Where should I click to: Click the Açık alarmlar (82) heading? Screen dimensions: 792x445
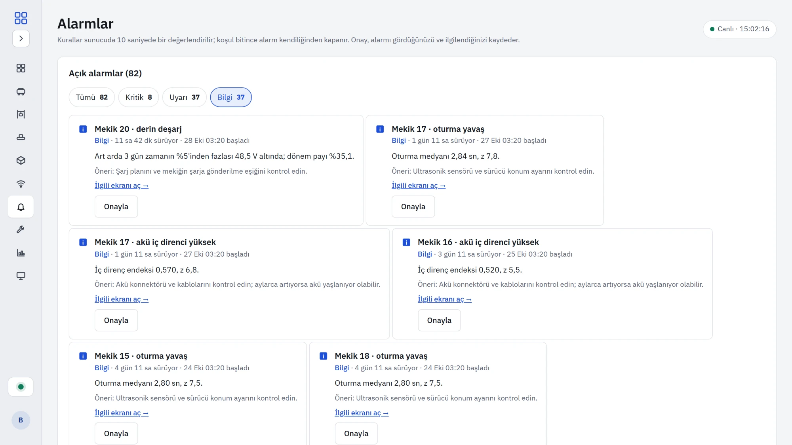(x=105, y=74)
